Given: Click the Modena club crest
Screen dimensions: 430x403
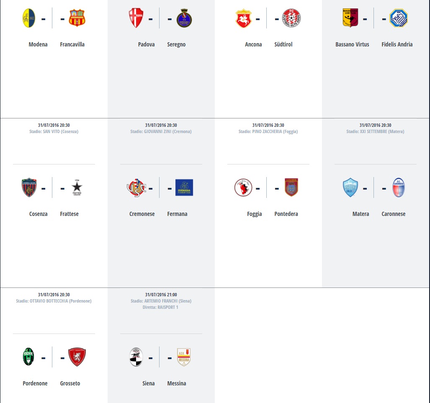Looking at the screenshot, I should click(29, 18).
